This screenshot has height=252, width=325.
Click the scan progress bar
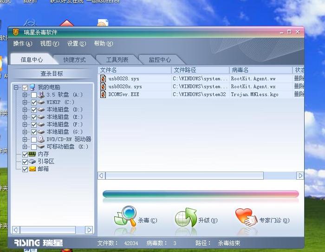point(201,194)
